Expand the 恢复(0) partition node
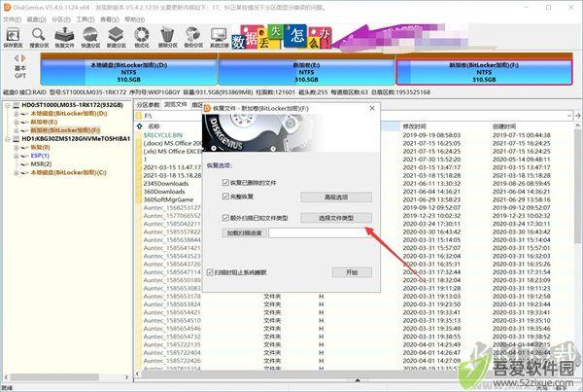Image resolution: width=583 pixels, height=392 pixels. click(x=17, y=148)
